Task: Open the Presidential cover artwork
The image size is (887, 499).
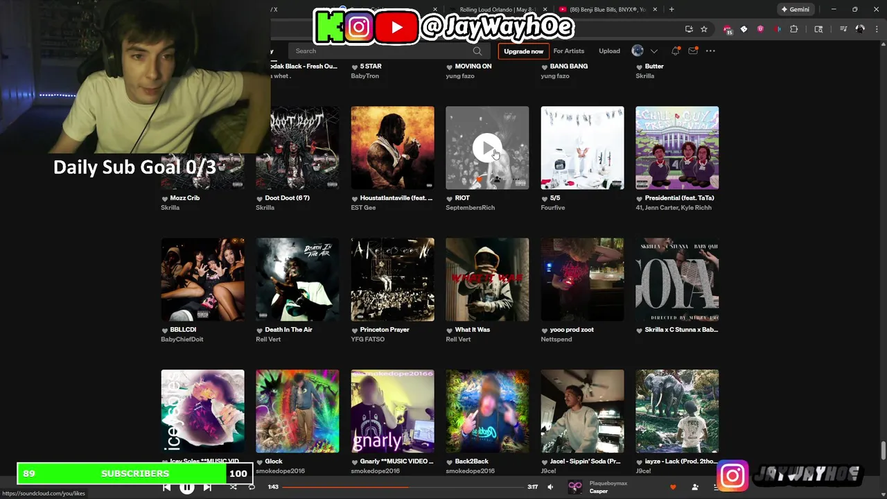Action: click(x=677, y=148)
